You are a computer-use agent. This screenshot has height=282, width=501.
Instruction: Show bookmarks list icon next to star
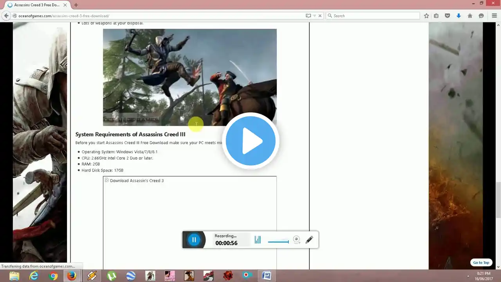pyautogui.click(x=436, y=16)
